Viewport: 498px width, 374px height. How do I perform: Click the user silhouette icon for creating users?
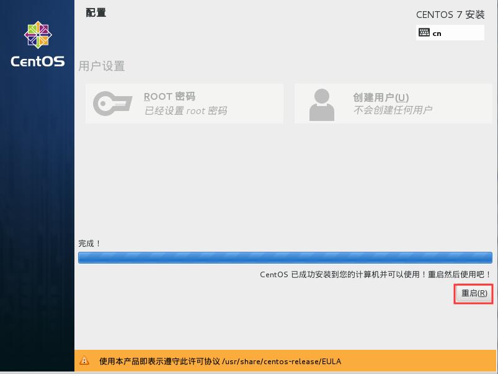tap(322, 103)
